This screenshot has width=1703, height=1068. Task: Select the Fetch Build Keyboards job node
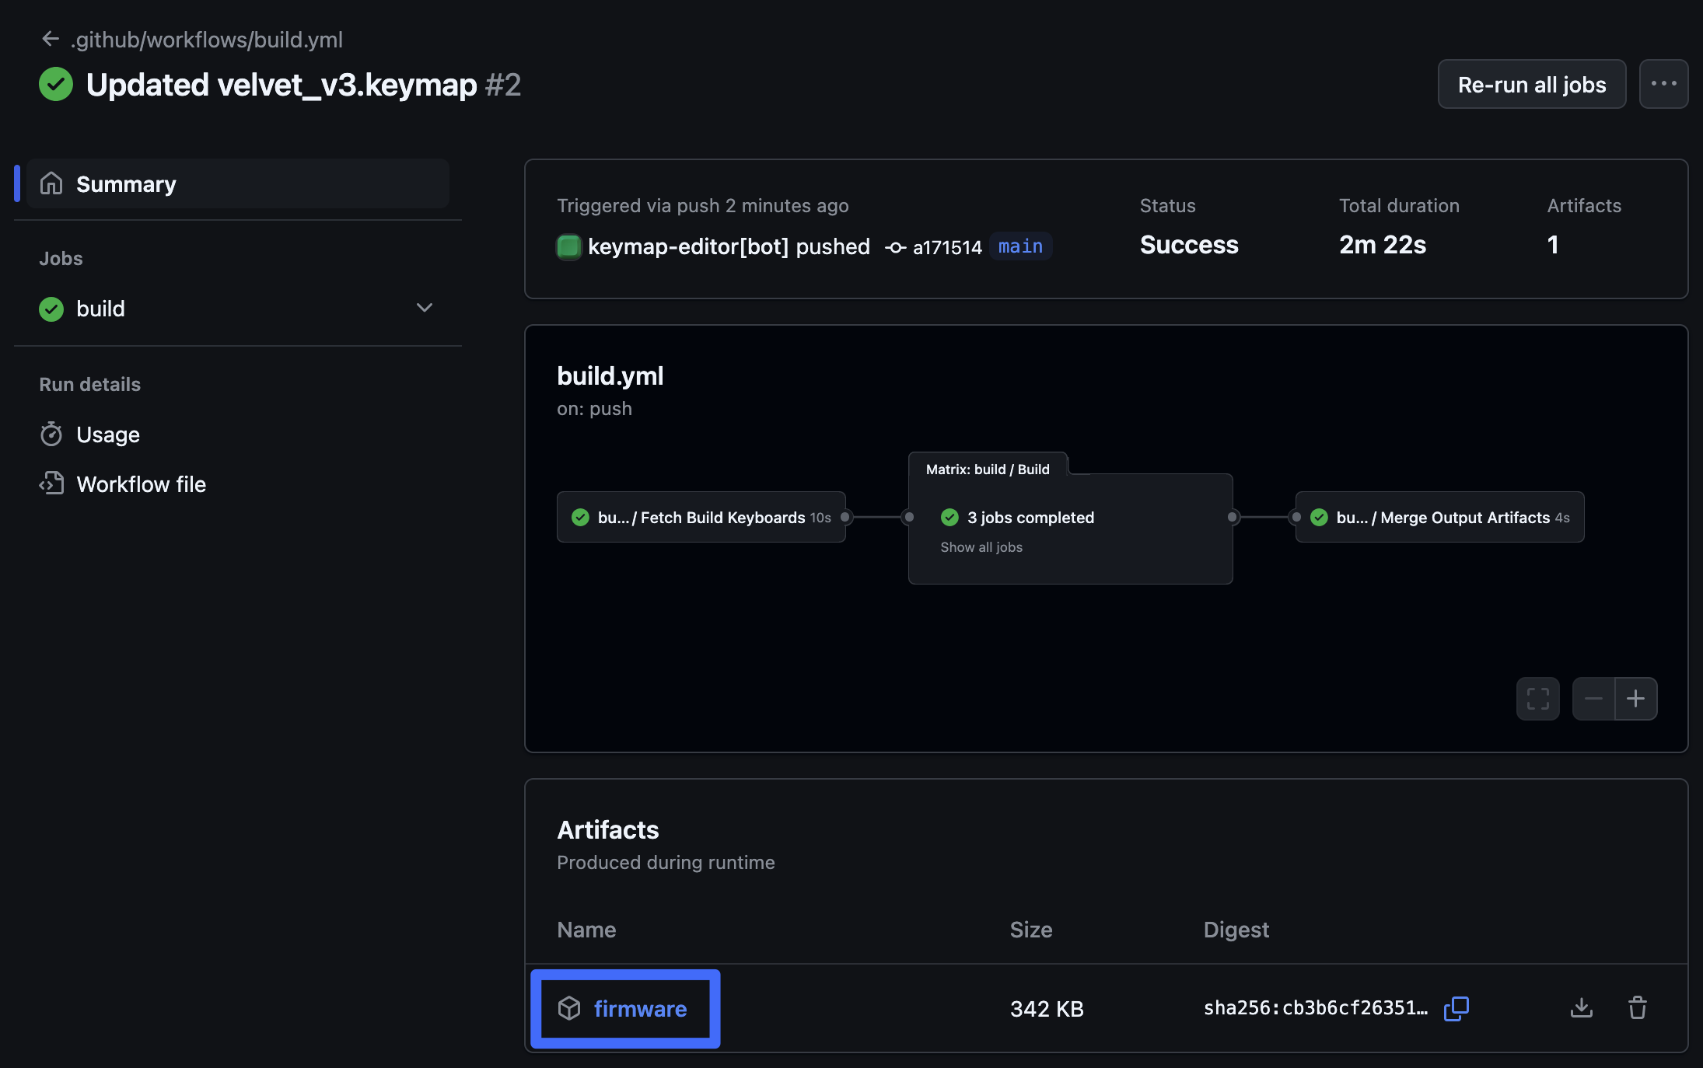701,517
